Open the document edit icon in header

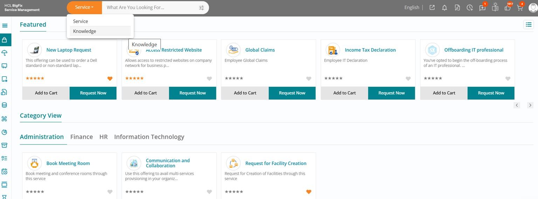point(457,7)
